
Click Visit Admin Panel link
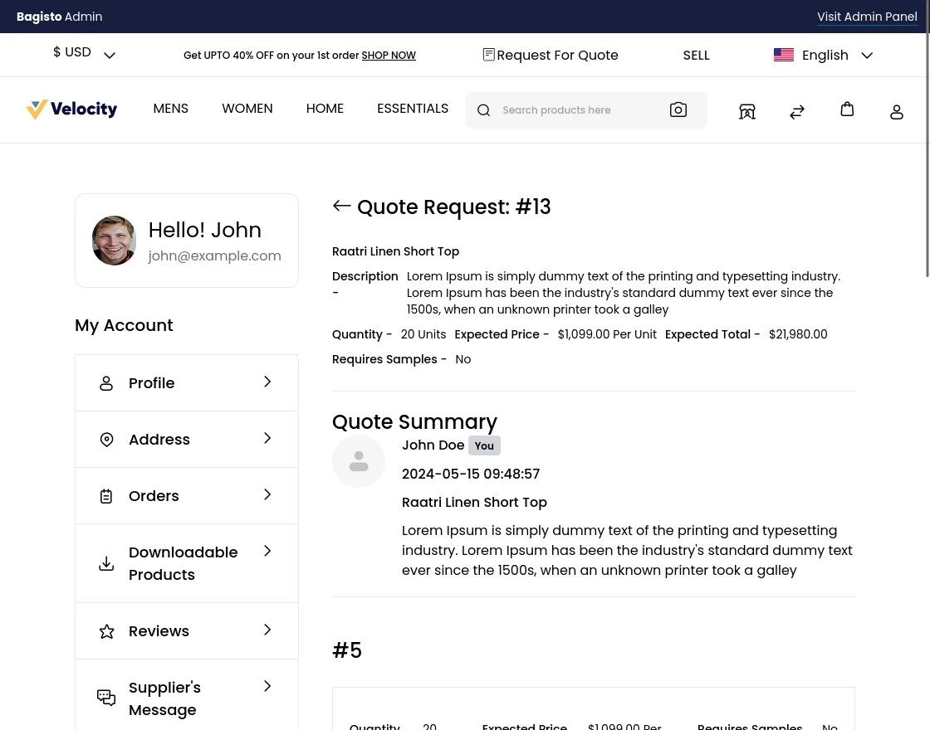[866, 17]
